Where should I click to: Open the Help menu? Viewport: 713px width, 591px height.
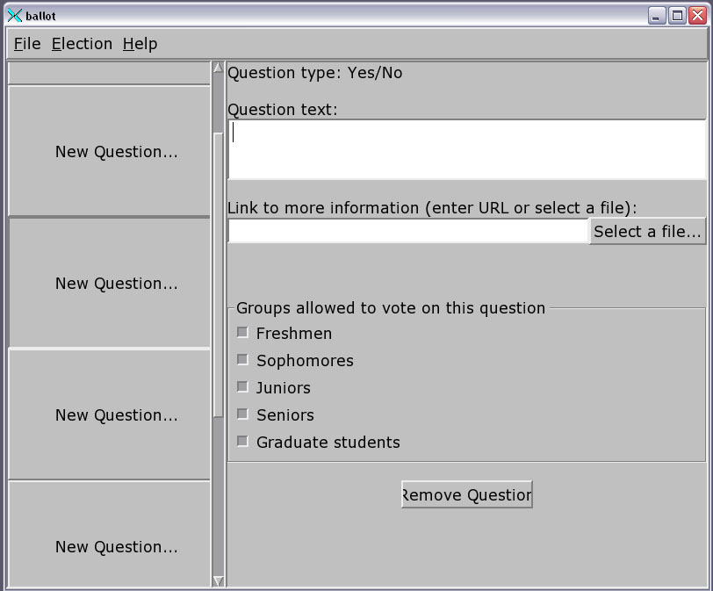[140, 44]
